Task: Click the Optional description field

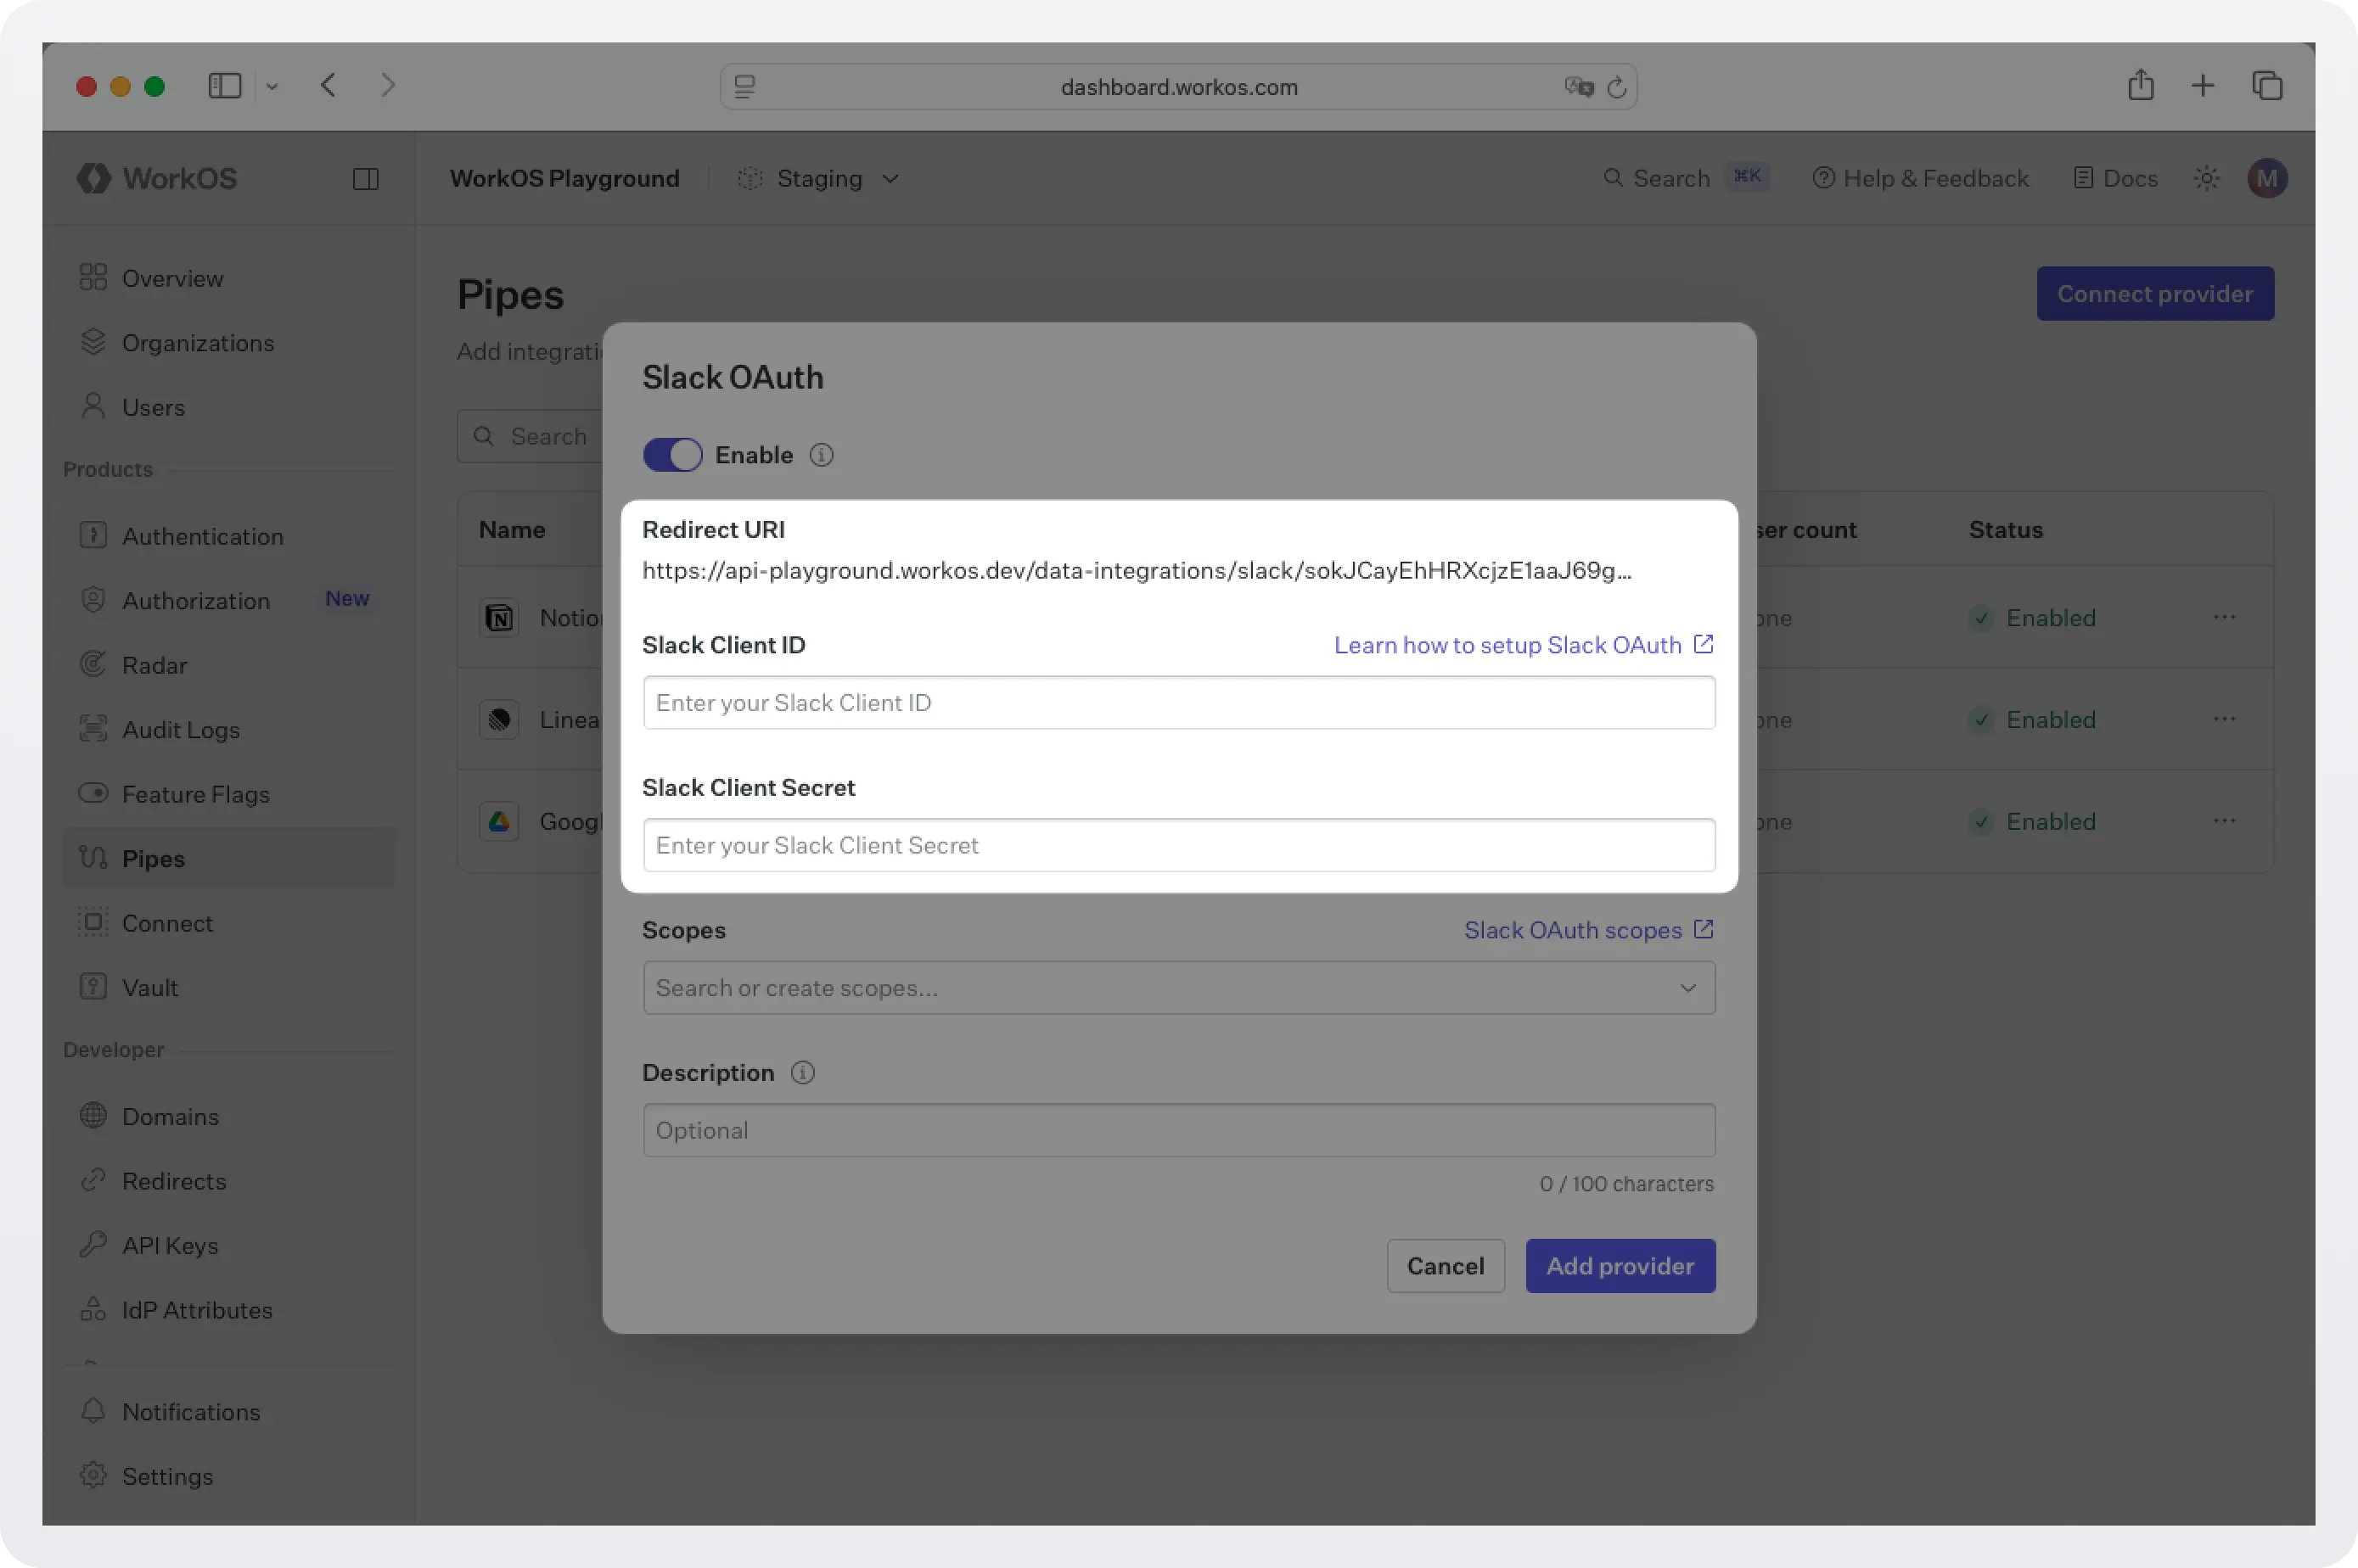Action: coord(1178,1130)
